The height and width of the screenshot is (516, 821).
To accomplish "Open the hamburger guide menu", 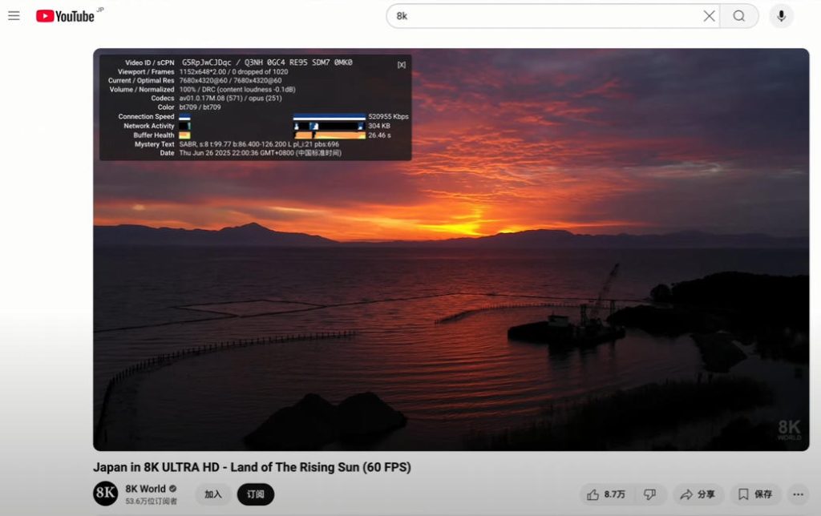I will (14, 16).
